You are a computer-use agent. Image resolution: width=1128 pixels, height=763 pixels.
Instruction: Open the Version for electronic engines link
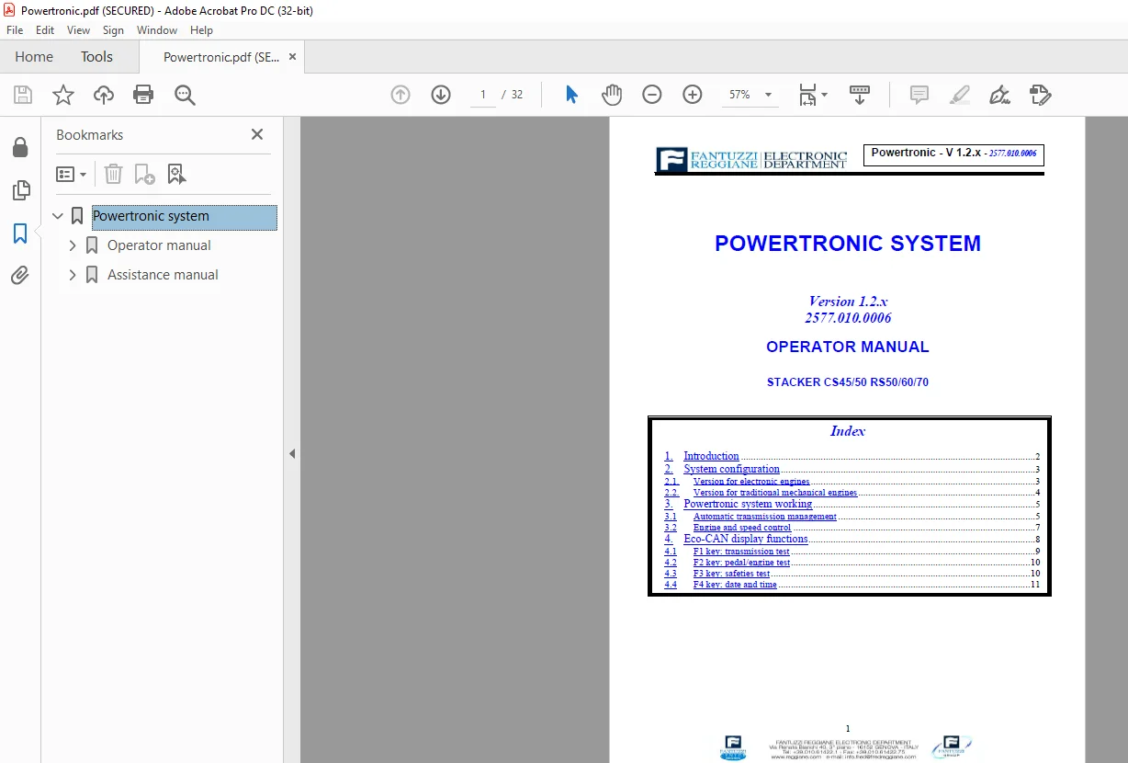[751, 481]
